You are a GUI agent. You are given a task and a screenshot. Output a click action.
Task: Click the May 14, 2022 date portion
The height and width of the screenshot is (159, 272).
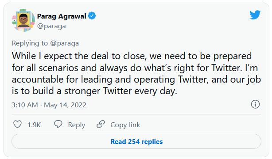click(x=65, y=105)
